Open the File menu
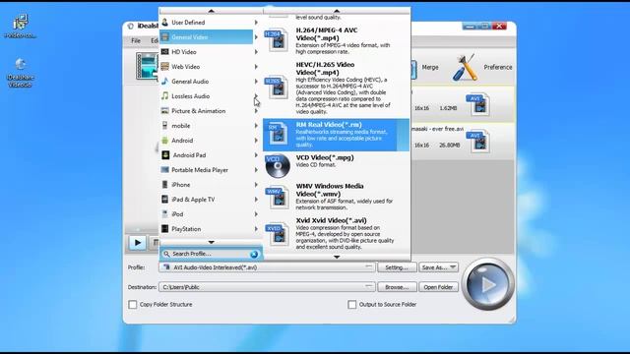The height and width of the screenshot is (354, 630). [x=136, y=40]
